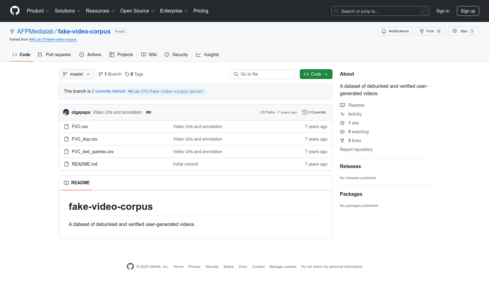This screenshot has height=305, width=489.
Task: Click the Notifications bell button
Action: point(395,31)
